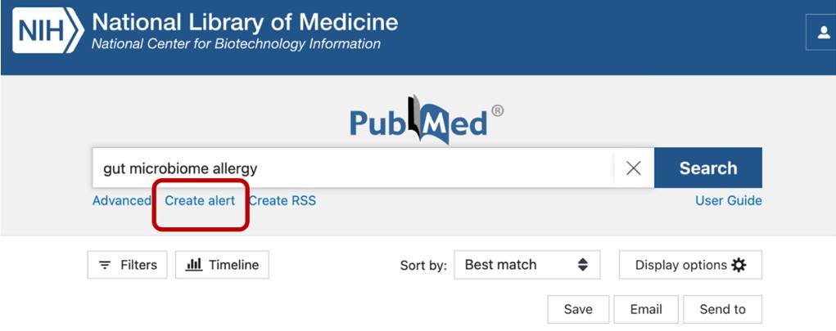Open the Advanced search link
This screenshot has height=331, width=836.
coord(121,200)
